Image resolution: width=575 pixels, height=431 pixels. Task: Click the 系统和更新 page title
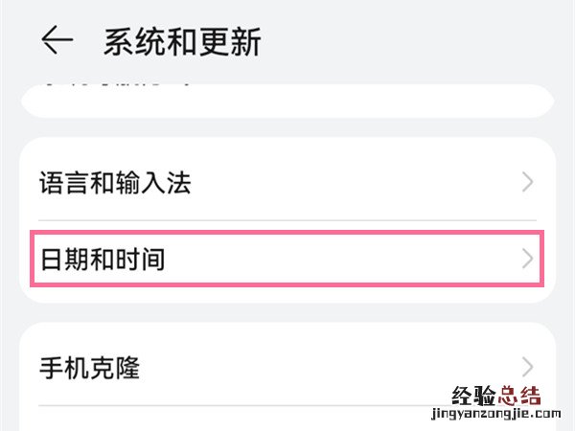coord(182,42)
